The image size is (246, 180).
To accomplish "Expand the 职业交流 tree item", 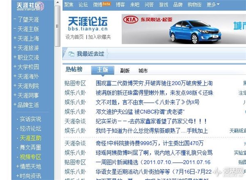I will [15, 57].
